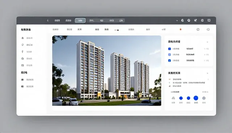Expand the upper right panel with its header chevron

[x=207, y=42]
